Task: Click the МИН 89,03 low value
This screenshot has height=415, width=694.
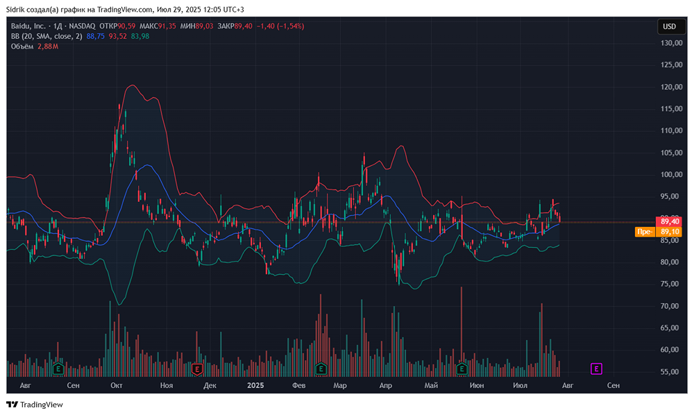Action: click(196, 26)
